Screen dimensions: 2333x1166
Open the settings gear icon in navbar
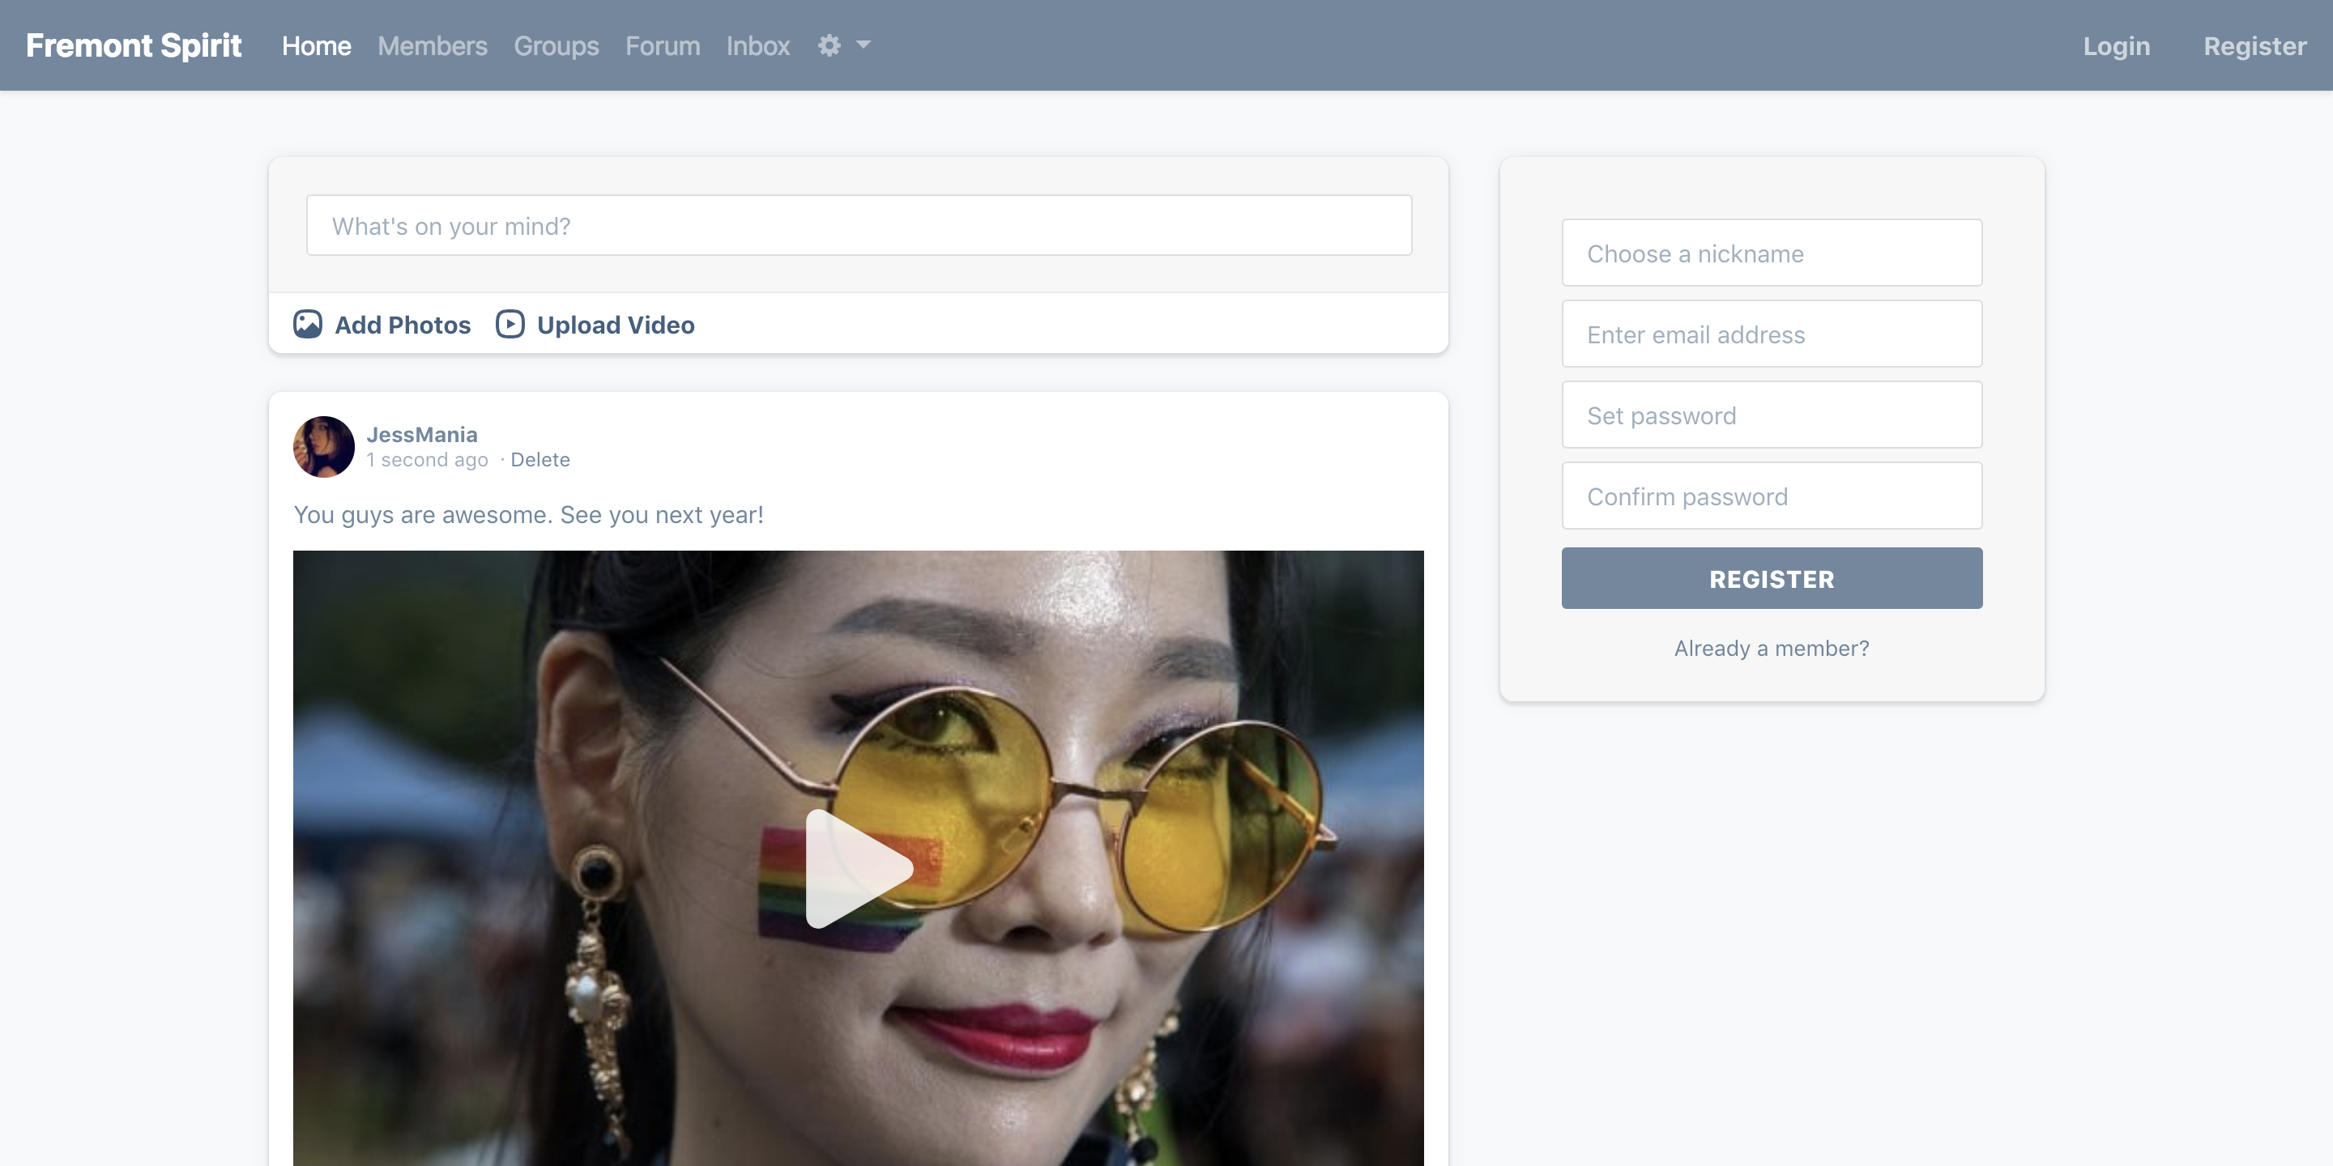pos(829,45)
